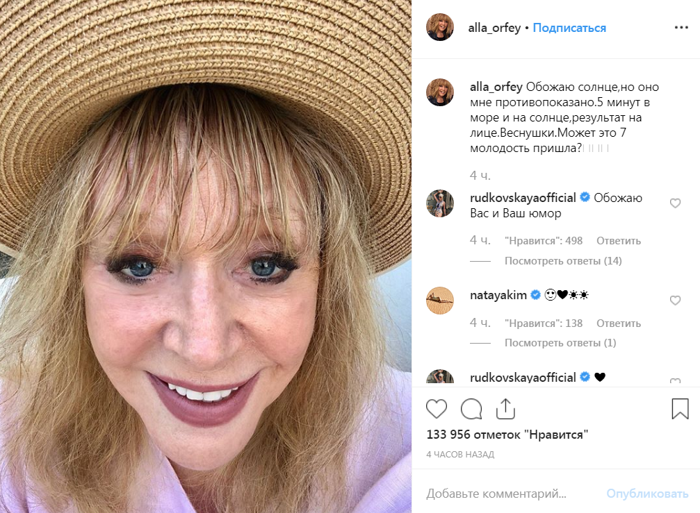Open the comment bubble icon

pos(471,409)
